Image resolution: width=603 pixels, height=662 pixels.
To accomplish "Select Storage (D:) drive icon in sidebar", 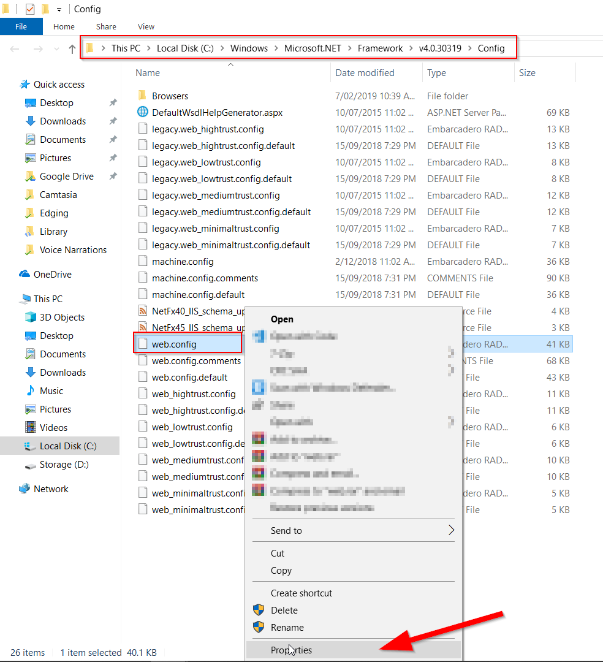I will tap(31, 466).
